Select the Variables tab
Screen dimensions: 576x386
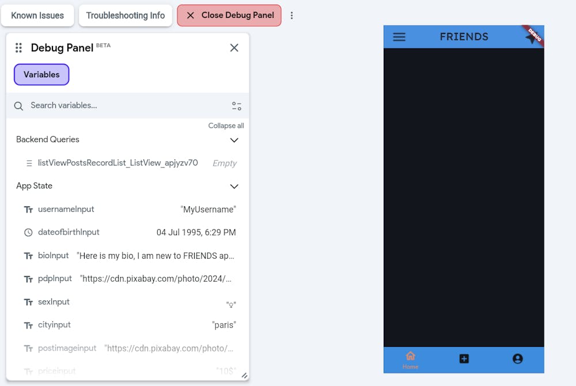(x=41, y=74)
